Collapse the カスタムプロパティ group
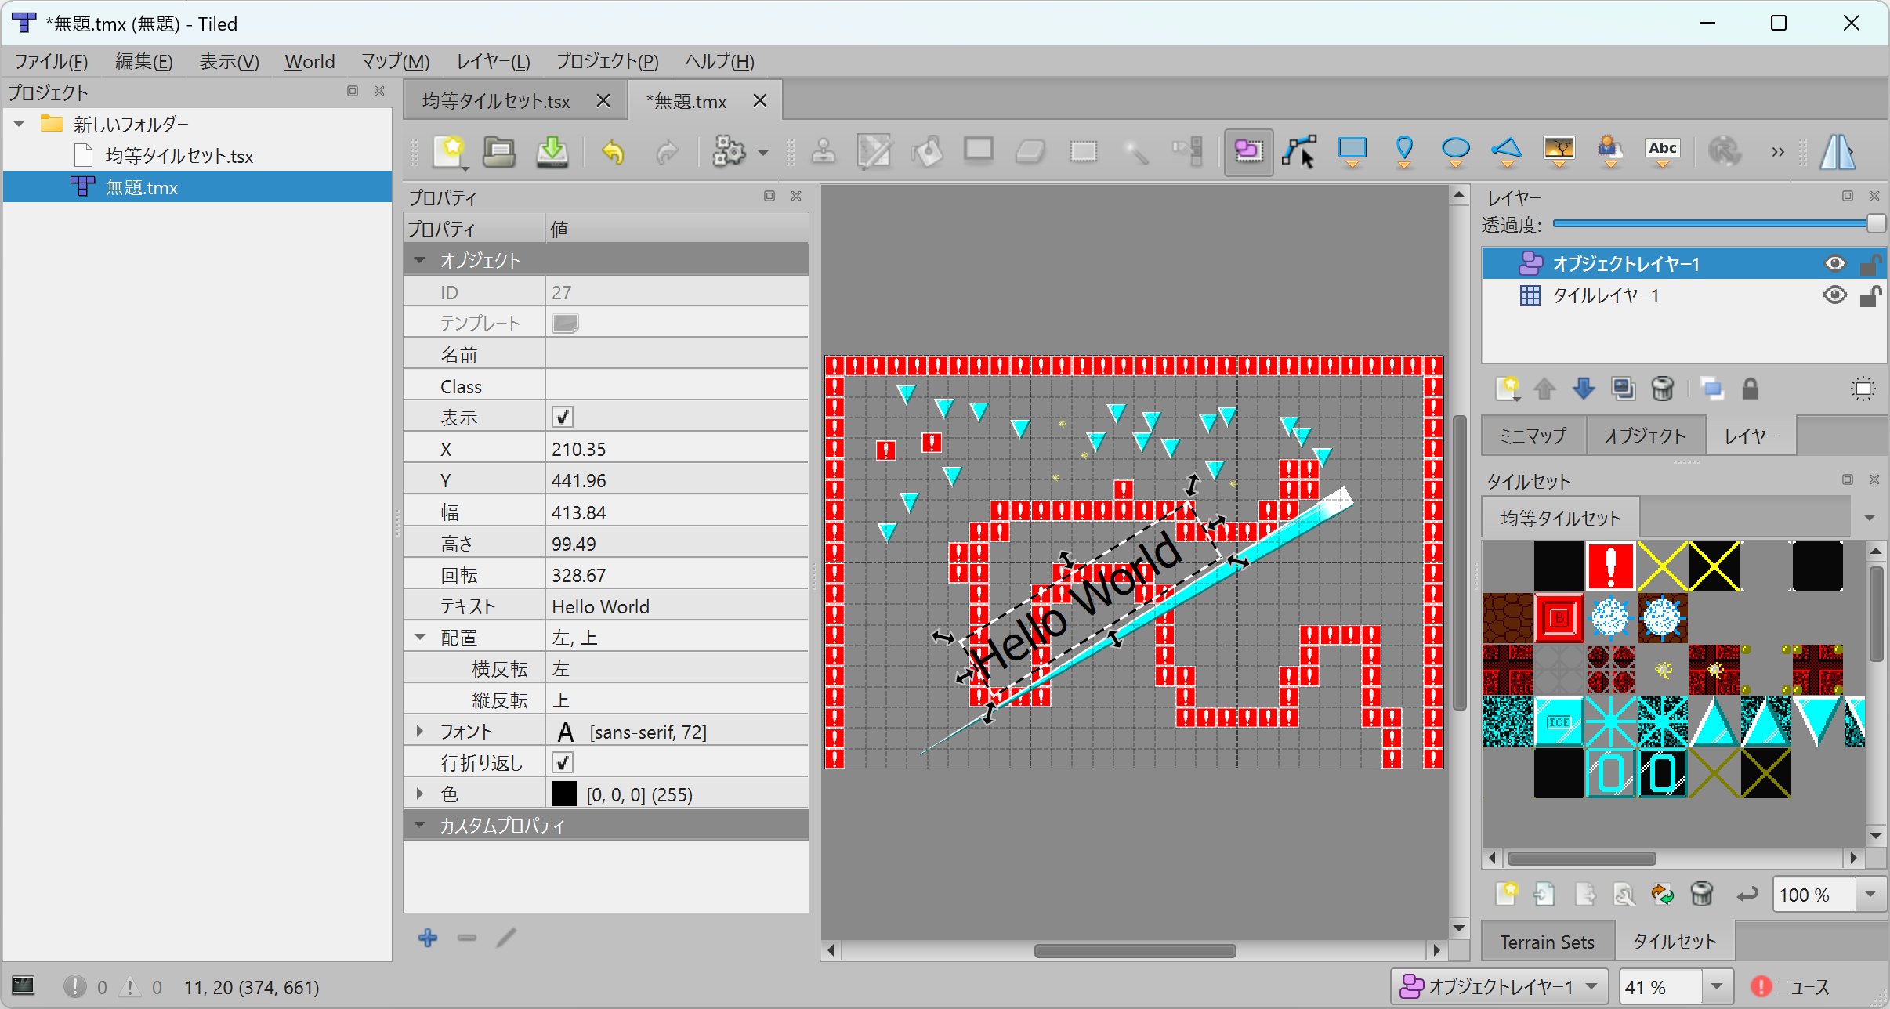 click(x=420, y=825)
